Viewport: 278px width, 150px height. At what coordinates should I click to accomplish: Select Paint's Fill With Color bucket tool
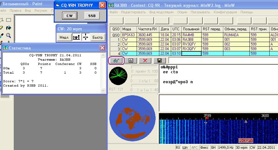pyautogui.click(x=8, y=28)
